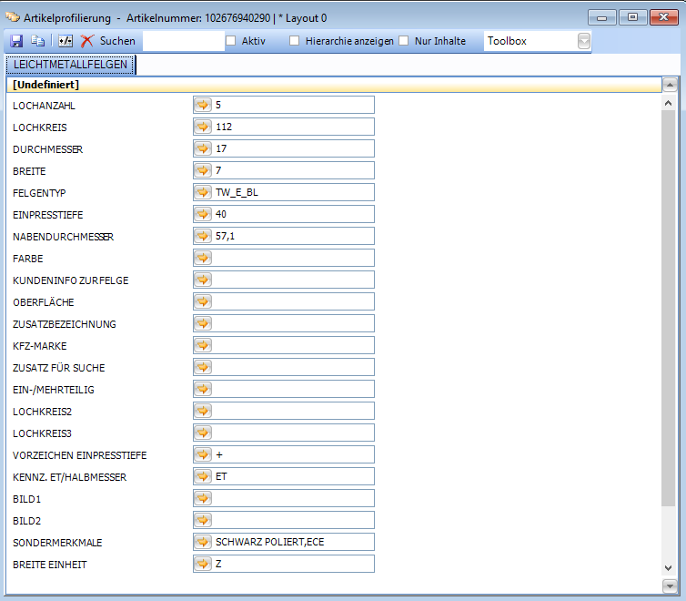This screenshot has width=686, height=601.
Task: Click arrow icon next to LOCHANZAHL
Action: point(203,105)
